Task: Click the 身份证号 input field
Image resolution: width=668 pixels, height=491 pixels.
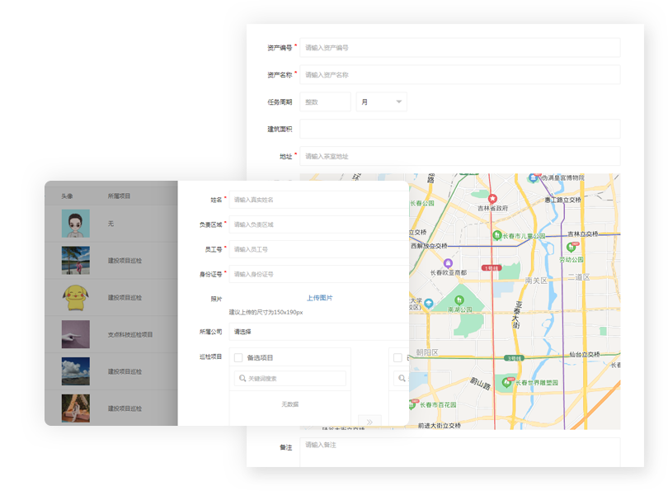Action: 318,274
